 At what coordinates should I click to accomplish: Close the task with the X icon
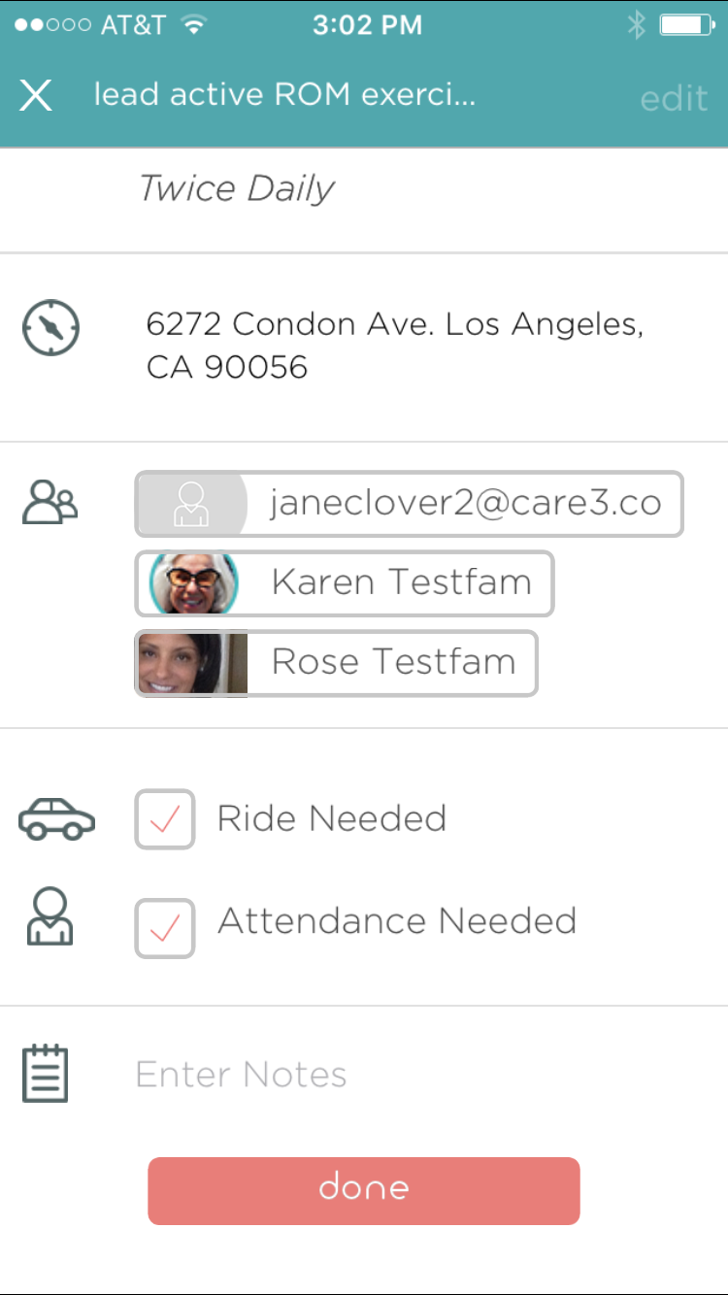tap(36, 95)
